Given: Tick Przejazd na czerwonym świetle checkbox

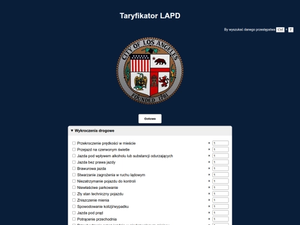Looking at the screenshot, I should click(74, 149).
